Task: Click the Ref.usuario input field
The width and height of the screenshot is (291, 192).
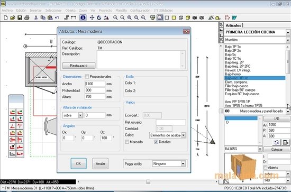Action: (171, 122)
